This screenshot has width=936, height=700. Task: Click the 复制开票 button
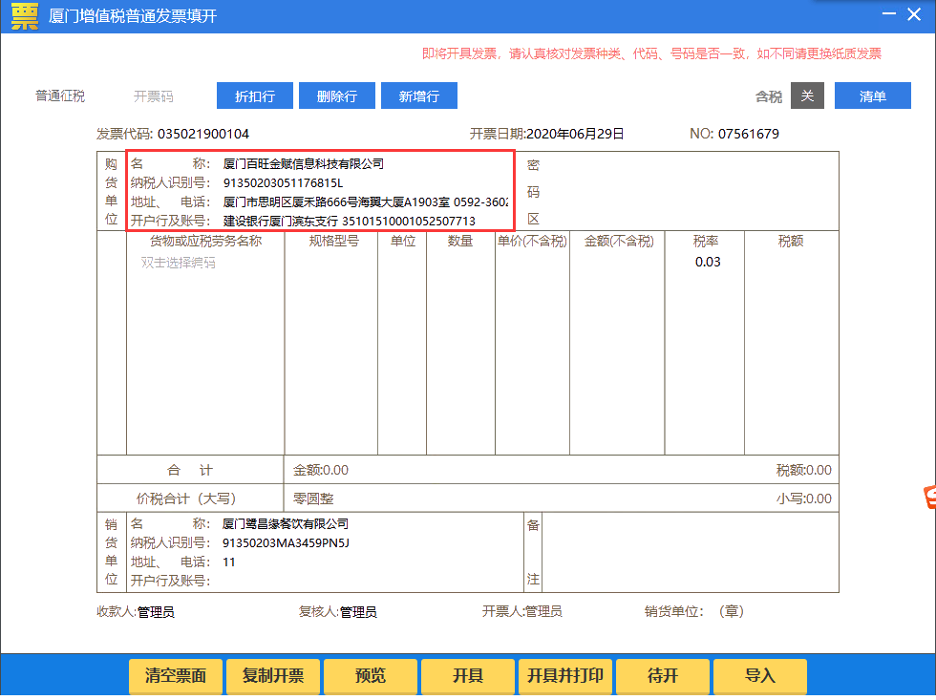273,675
